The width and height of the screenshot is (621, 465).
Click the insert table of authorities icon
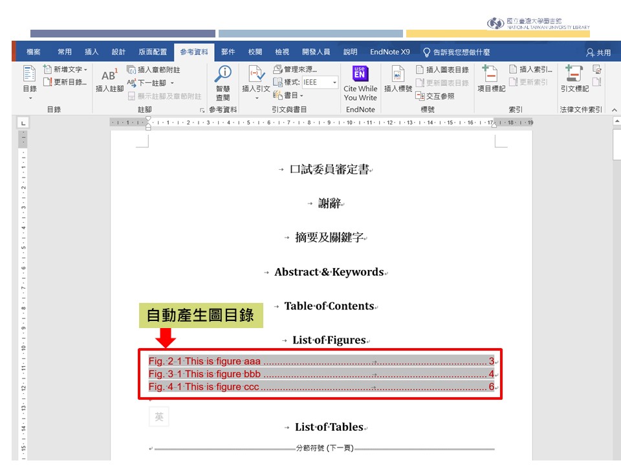click(597, 70)
